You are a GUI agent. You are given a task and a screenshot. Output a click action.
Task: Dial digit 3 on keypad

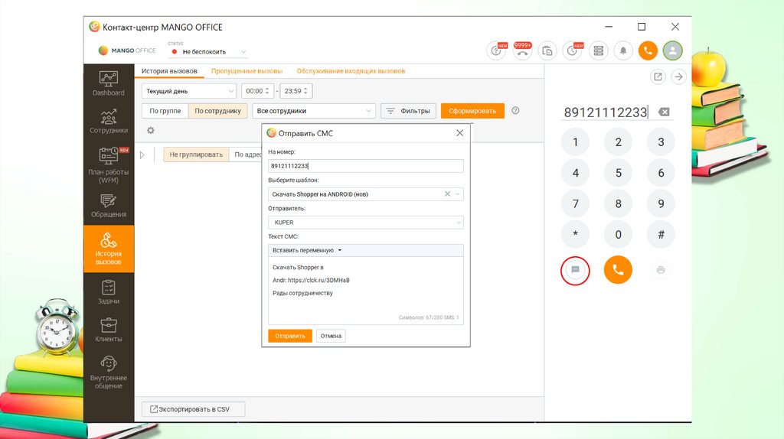[x=661, y=142]
